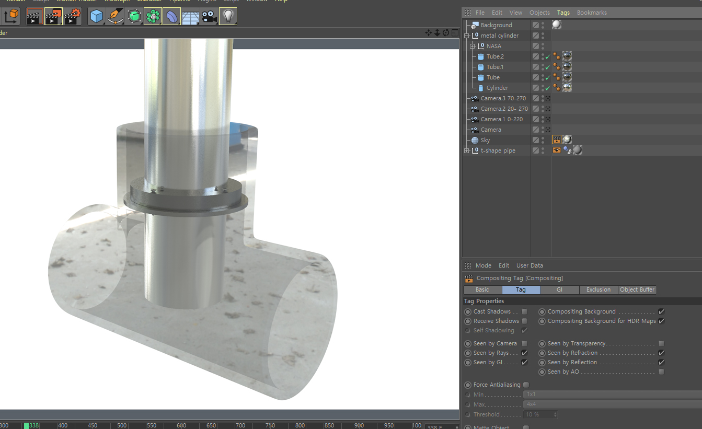Switch to the GI tab
Viewport: 702px width, 429px height.
560,289
